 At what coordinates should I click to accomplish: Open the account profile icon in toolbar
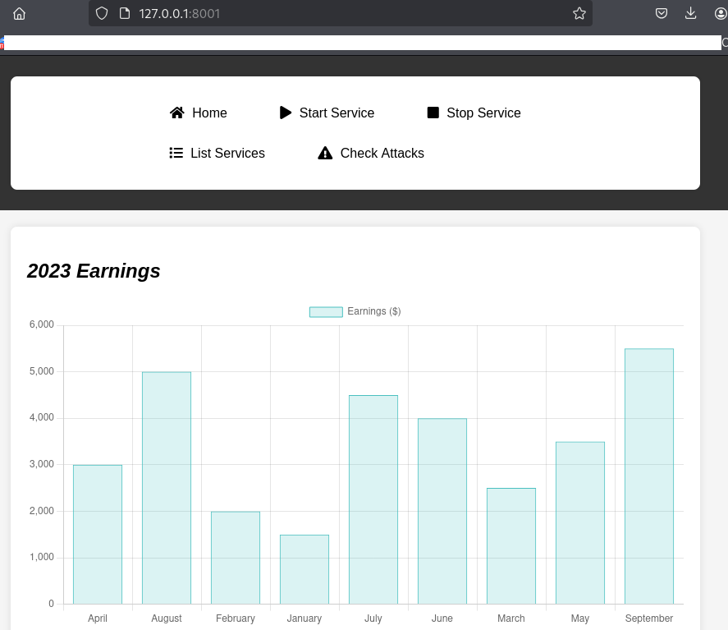[x=721, y=13]
